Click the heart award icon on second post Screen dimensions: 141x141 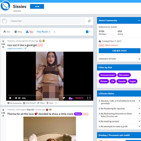50,110
